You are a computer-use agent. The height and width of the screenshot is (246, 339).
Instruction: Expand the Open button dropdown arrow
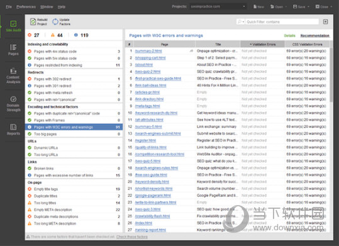(286, 7)
